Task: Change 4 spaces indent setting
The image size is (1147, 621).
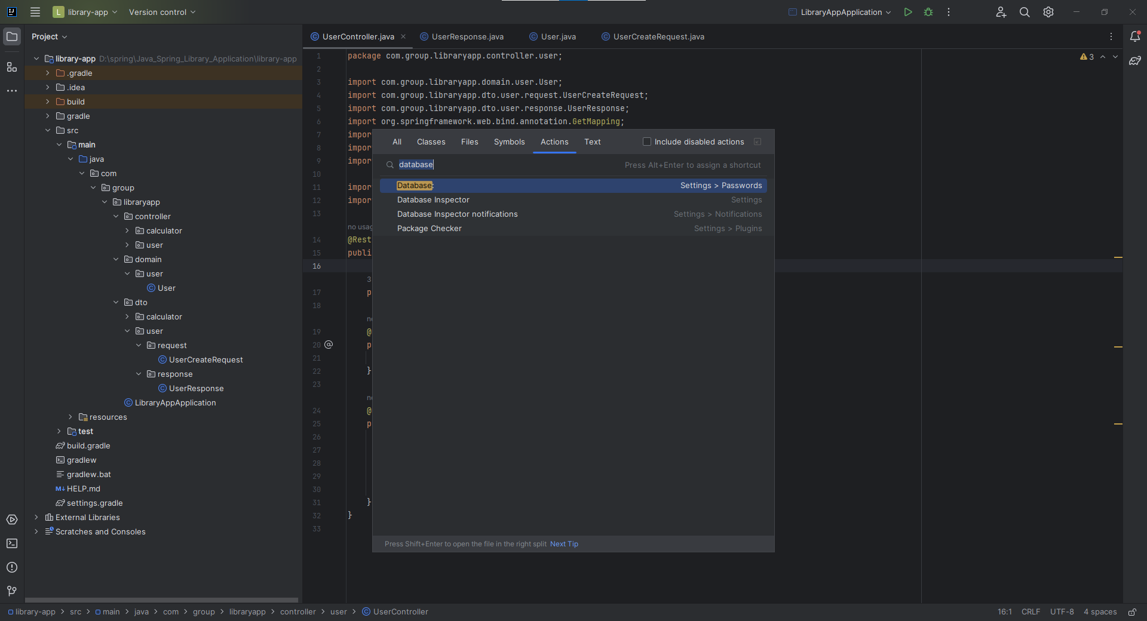Action: (x=1100, y=612)
